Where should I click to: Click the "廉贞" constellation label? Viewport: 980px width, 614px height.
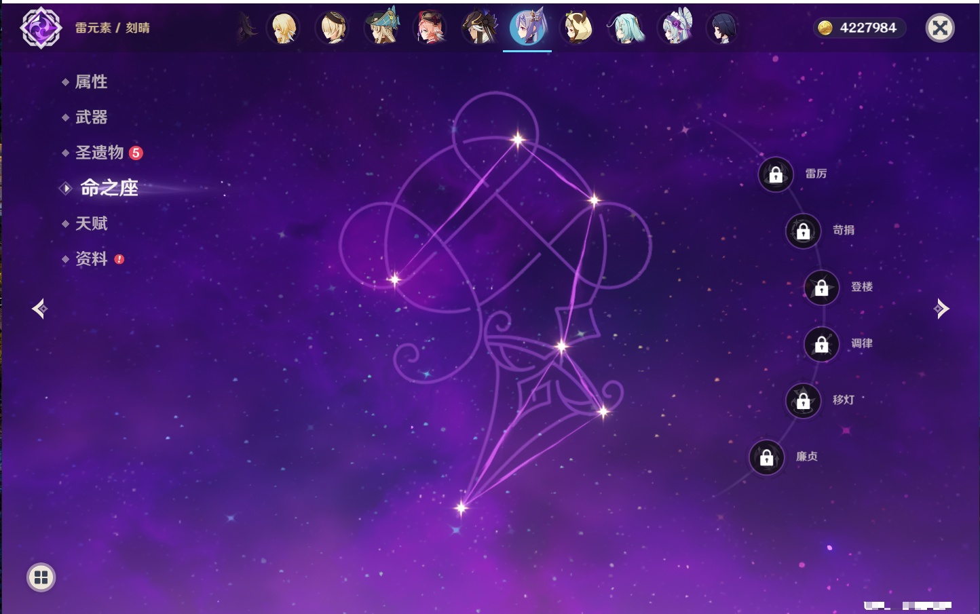tap(807, 457)
